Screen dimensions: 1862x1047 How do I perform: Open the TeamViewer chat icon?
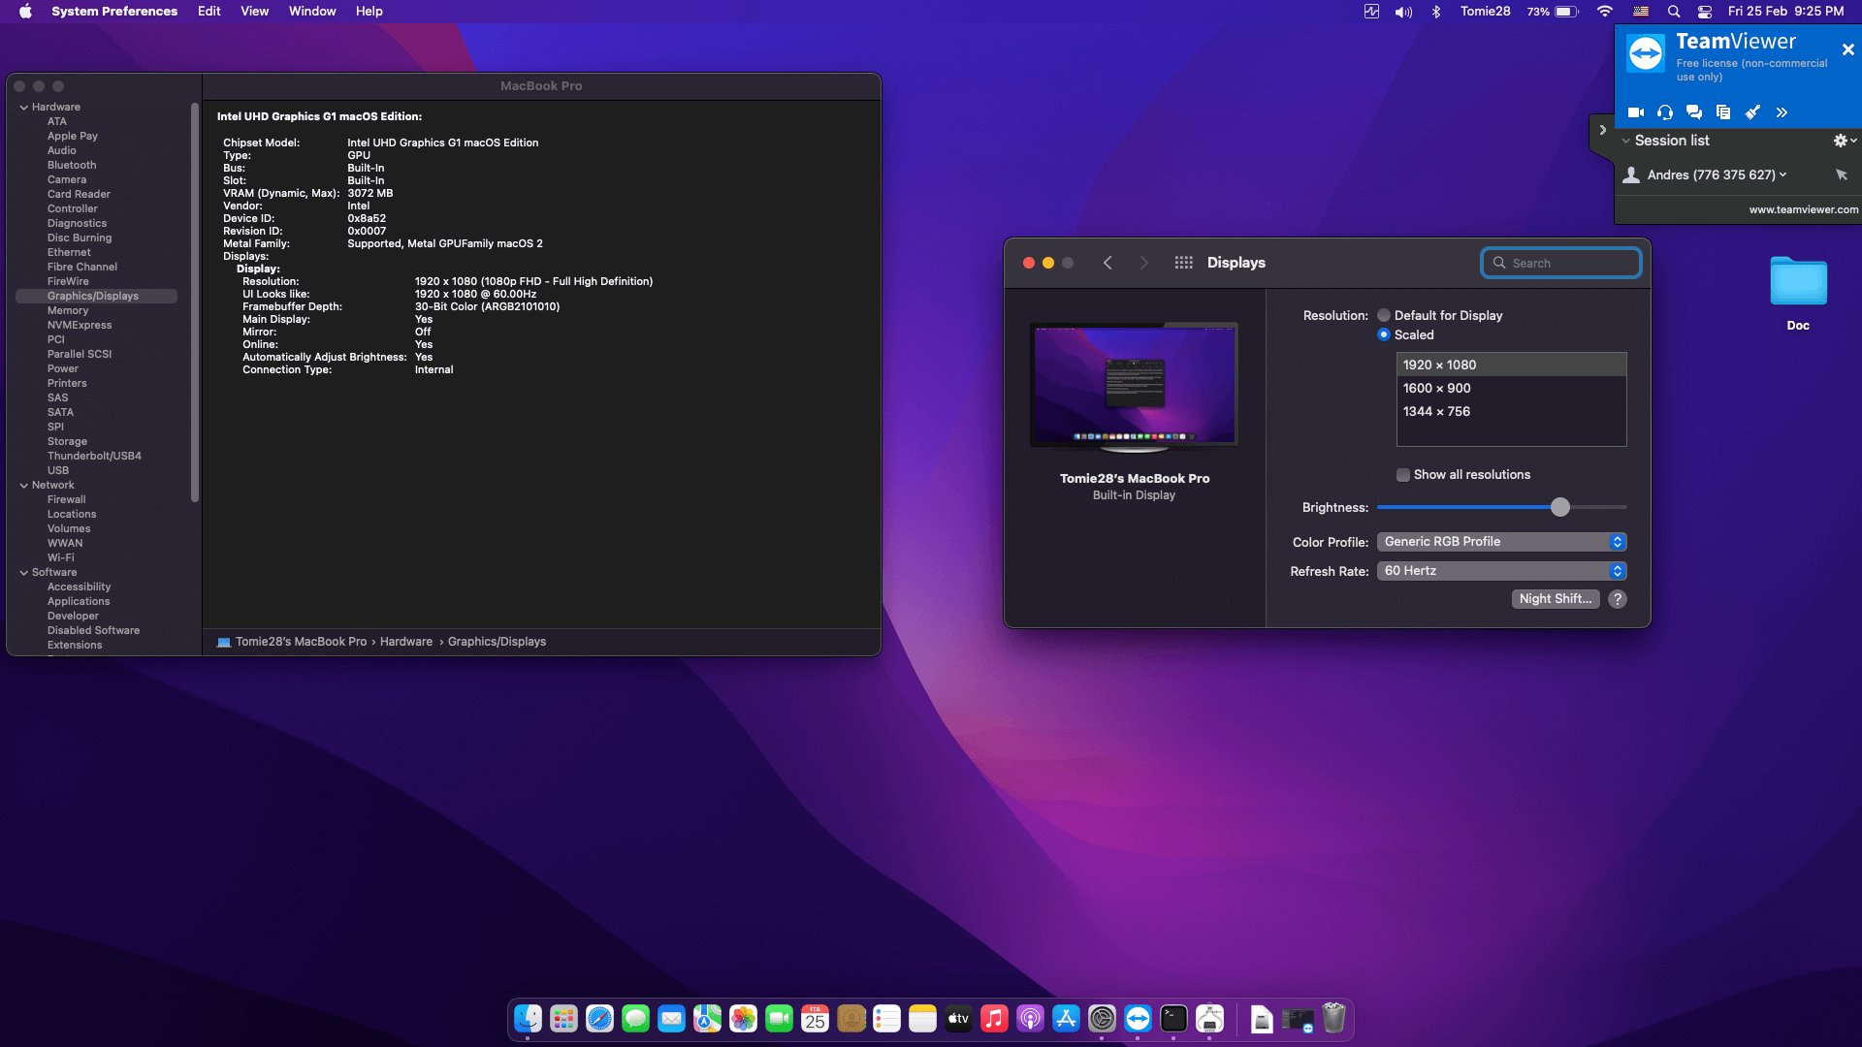[x=1694, y=112]
